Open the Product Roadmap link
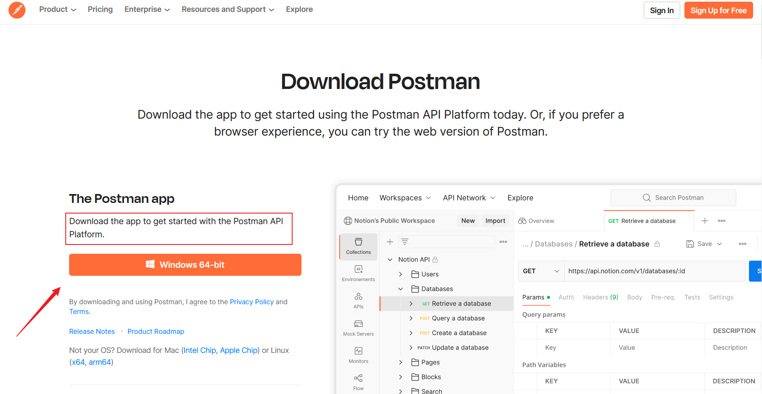Image resolution: width=762 pixels, height=394 pixels. pyautogui.click(x=156, y=331)
